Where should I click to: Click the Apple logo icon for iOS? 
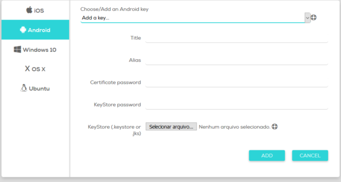30,10
